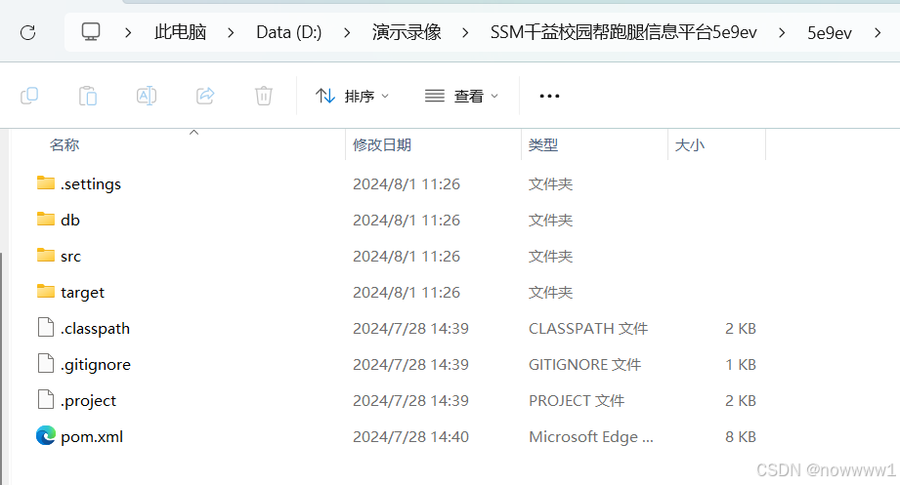Click the .classpath file icon
This screenshot has width=900, height=485.
[x=46, y=327]
